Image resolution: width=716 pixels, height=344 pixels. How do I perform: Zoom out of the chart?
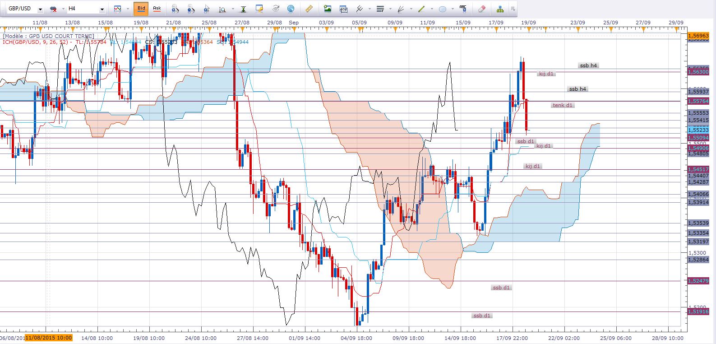pos(191,9)
